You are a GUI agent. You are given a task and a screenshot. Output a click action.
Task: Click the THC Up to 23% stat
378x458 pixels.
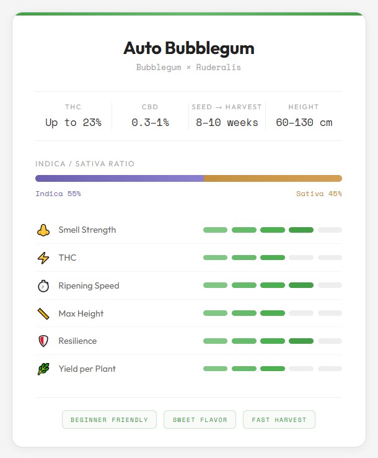(x=73, y=116)
